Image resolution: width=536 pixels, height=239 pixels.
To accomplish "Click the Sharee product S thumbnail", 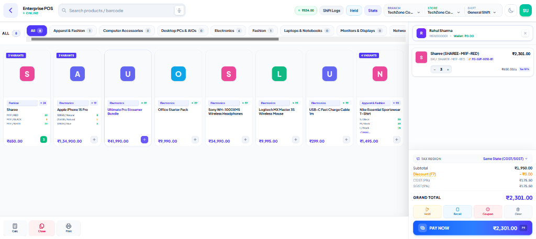I will click(27, 74).
